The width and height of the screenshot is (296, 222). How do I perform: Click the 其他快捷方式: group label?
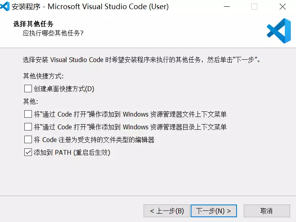pyautogui.click(x=43, y=76)
